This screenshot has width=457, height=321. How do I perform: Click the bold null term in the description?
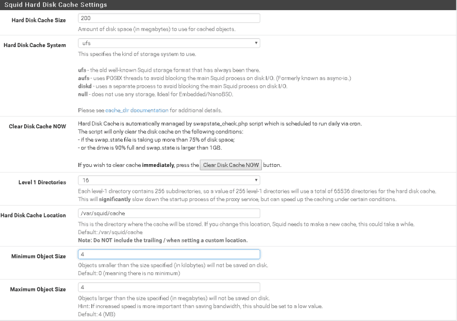click(82, 94)
